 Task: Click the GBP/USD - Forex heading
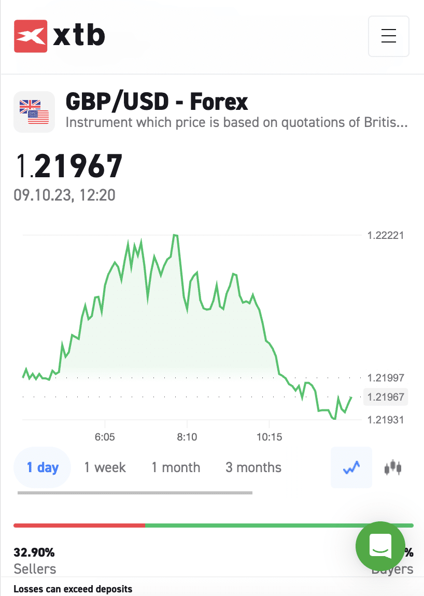pos(157,102)
